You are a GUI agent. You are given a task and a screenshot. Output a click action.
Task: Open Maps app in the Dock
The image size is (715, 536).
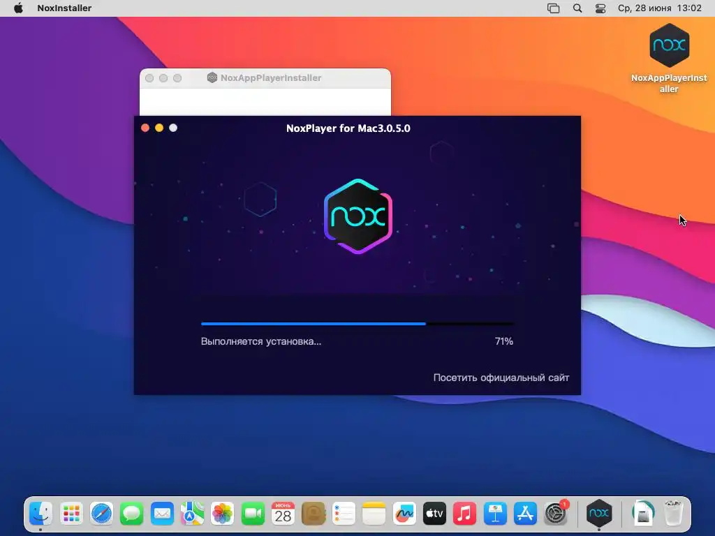click(192, 514)
